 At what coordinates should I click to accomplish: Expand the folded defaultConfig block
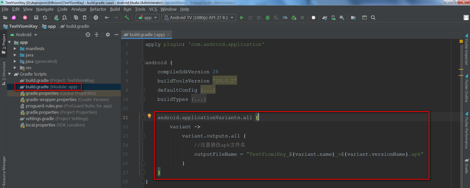click(x=143, y=90)
